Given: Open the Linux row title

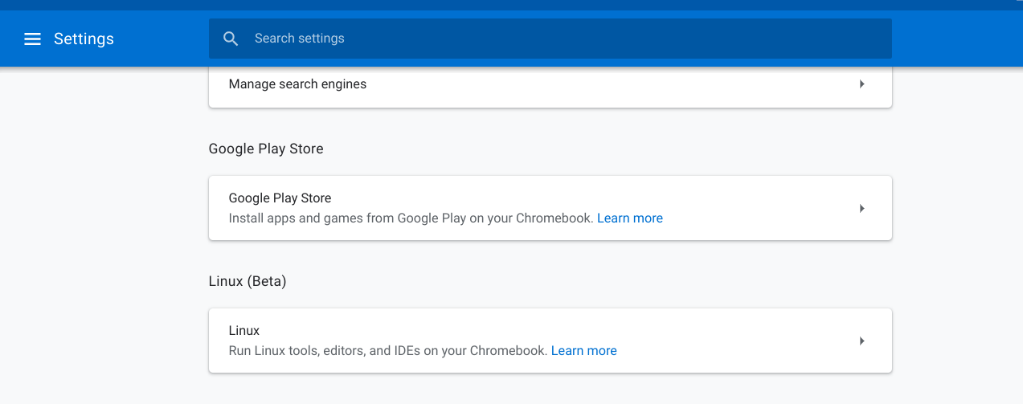Looking at the screenshot, I should pyautogui.click(x=244, y=330).
